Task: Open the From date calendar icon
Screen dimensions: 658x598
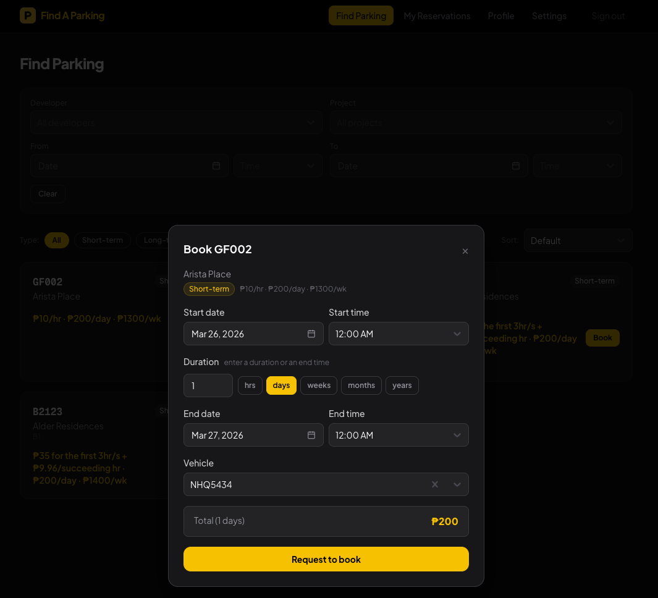Action: 216,166
